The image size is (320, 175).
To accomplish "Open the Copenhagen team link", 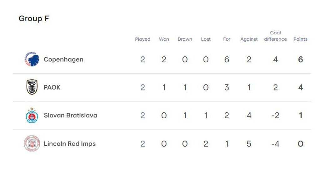I will tap(63, 59).
